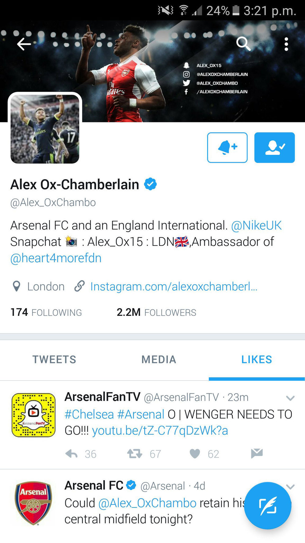Toggle tweet notifications bell button
Screen dimensions: 305x543
(227, 147)
